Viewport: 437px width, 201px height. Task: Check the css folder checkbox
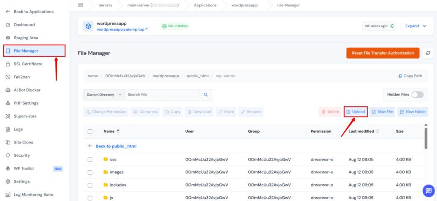(x=90, y=160)
